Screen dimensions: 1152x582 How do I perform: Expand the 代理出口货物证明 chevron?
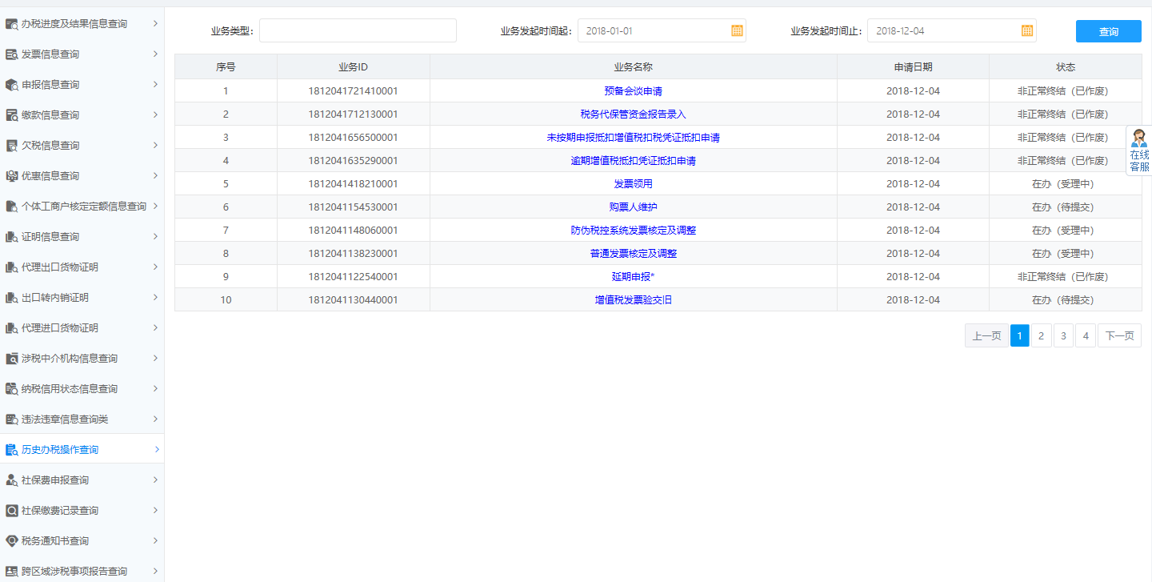(x=157, y=267)
